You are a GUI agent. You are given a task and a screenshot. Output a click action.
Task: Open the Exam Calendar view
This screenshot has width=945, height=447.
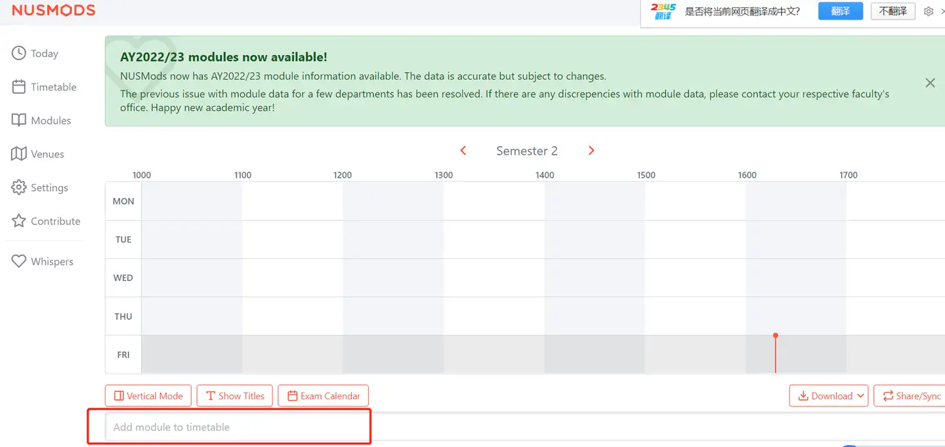[324, 396]
